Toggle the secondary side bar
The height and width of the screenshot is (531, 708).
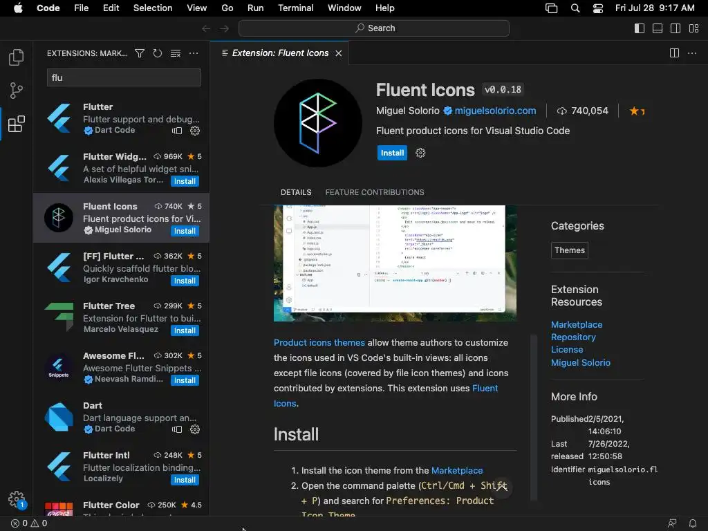676,28
